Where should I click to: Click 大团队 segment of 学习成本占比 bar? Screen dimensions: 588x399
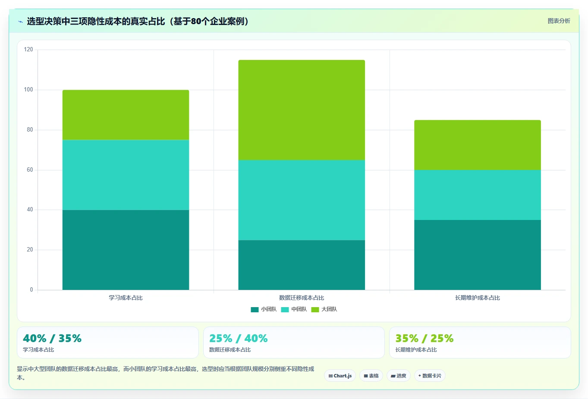(126, 115)
